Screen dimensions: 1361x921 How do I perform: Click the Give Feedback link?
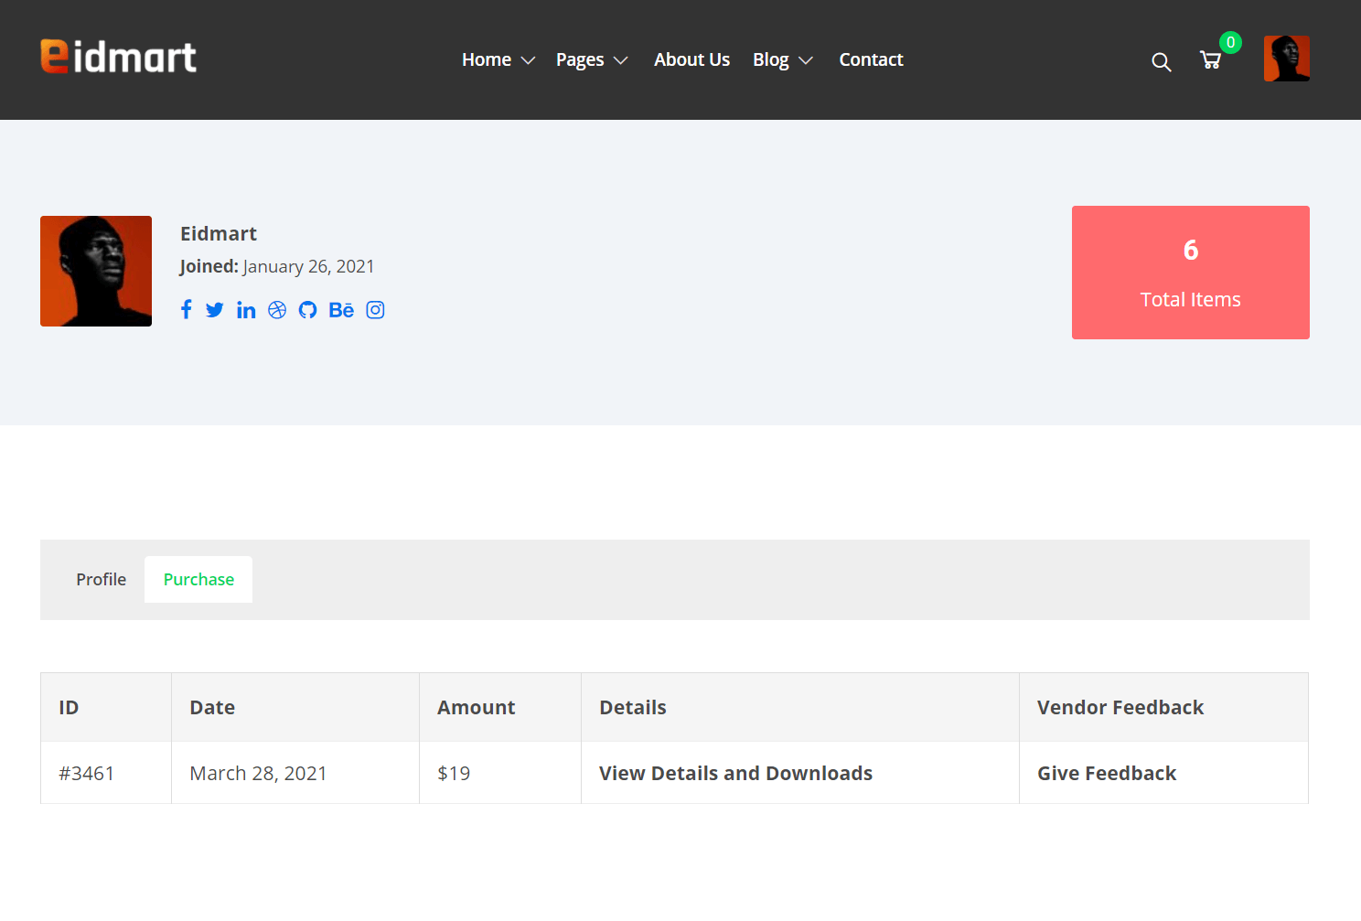[x=1107, y=773]
